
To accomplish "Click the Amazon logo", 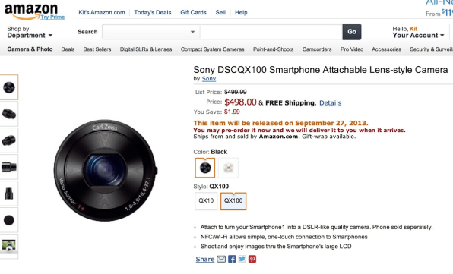I will 31,11.
